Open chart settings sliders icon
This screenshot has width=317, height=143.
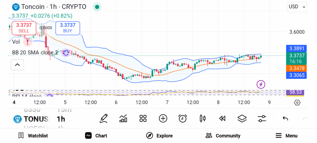(x=262, y=118)
